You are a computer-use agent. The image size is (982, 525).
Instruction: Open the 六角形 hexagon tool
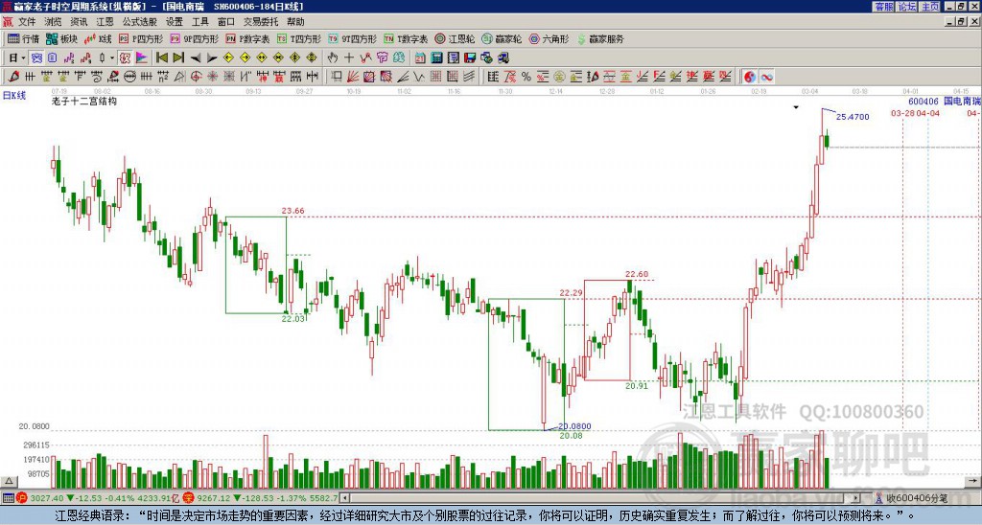[x=549, y=38]
